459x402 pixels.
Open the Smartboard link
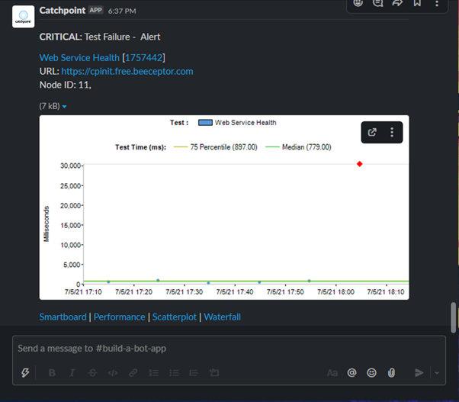click(x=63, y=317)
